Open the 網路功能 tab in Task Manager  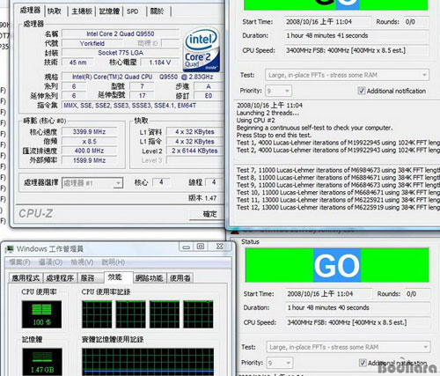coord(150,277)
